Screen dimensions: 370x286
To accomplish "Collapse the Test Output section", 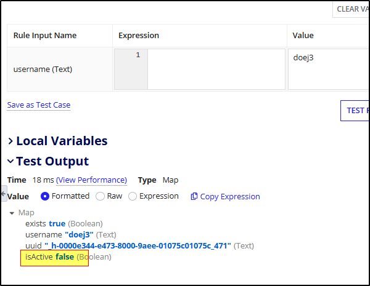I will 10,162.
